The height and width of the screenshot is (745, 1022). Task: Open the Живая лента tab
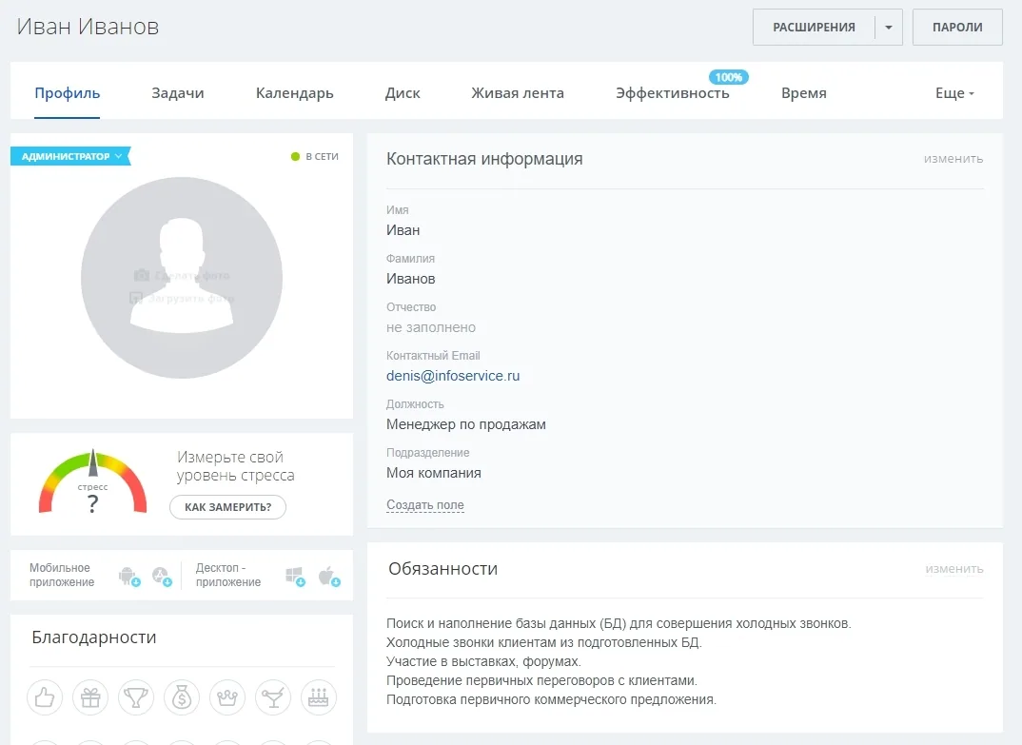[x=518, y=93]
